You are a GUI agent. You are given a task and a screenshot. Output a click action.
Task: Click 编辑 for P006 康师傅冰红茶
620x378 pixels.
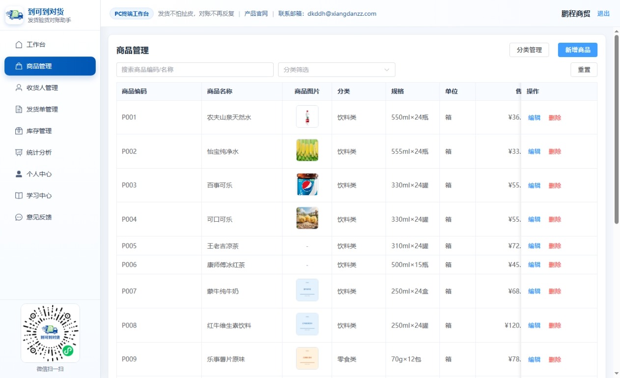[534, 264]
